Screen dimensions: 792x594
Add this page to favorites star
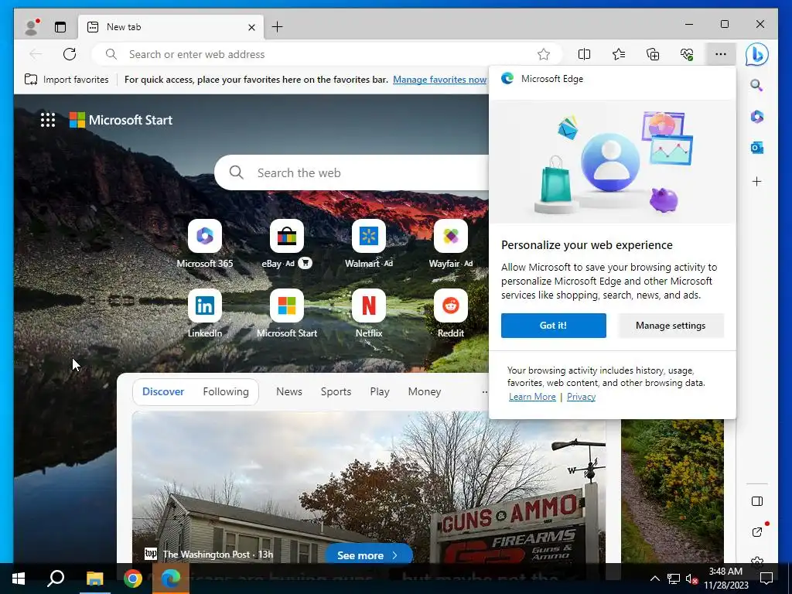(544, 54)
